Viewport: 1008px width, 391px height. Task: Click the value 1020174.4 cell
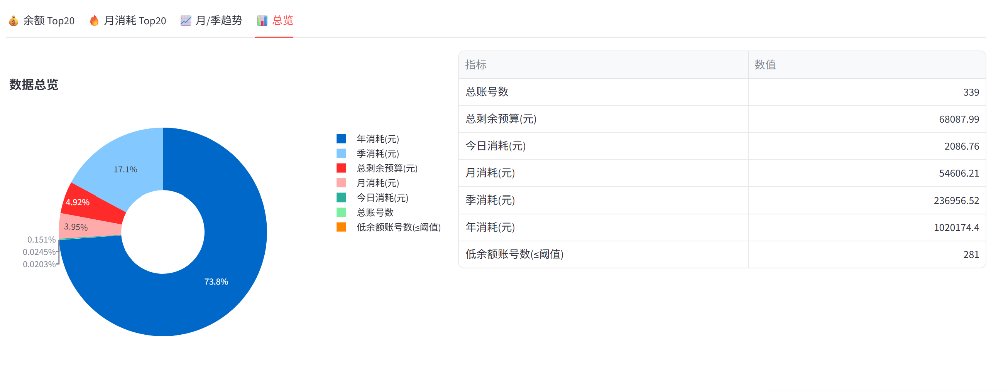(x=867, y=227)
